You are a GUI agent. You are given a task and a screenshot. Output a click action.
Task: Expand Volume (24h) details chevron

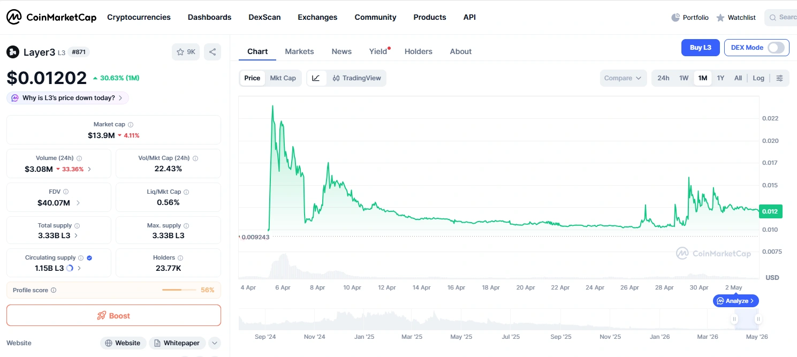(x=89, y=169)
